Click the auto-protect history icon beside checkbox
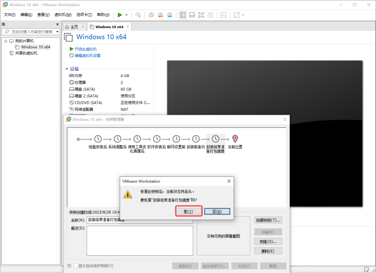 pyautogui.click(x=69, y=266)
